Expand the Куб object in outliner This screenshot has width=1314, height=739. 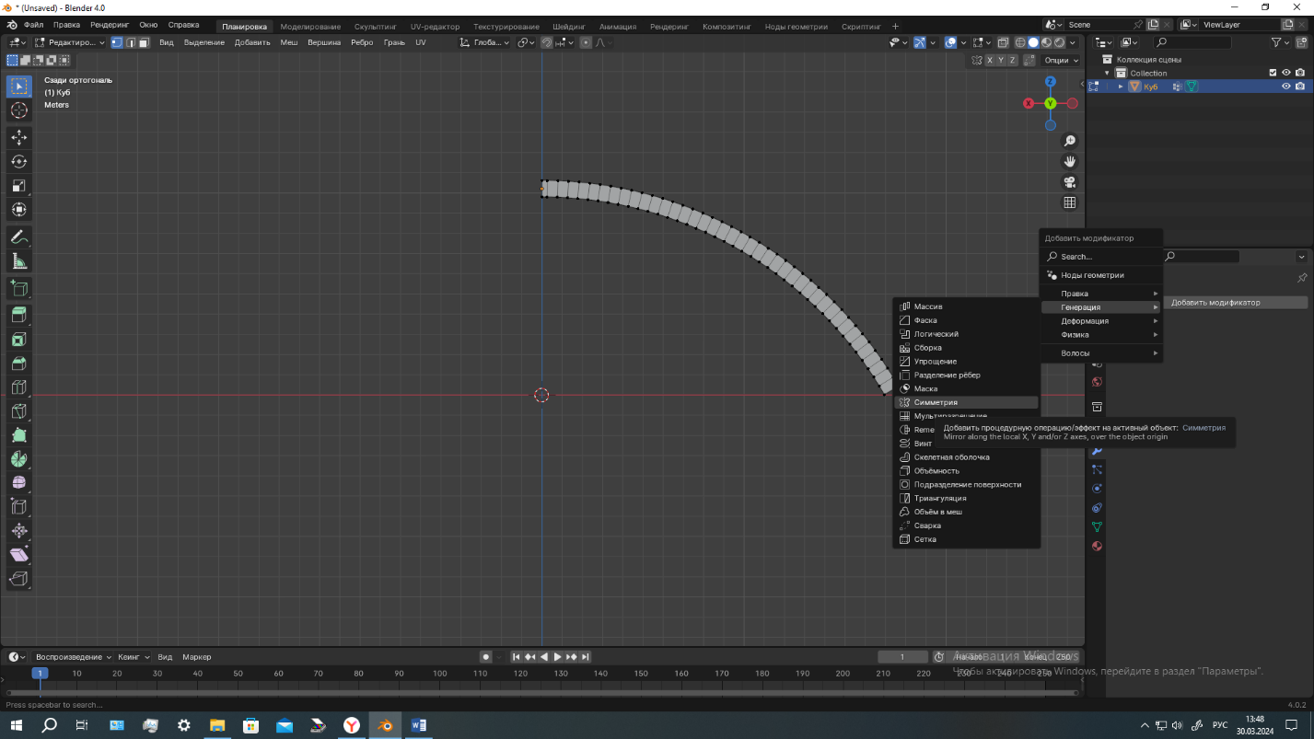[x=1121, y=87]
